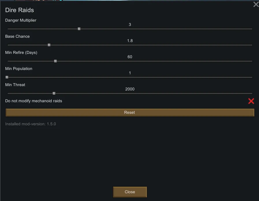Click the Base Chance value 1.8
This screenshot has height=201, width=259.
coord(130,41)
